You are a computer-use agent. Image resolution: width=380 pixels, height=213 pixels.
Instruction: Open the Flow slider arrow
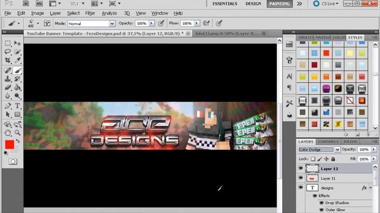(197, 23)
